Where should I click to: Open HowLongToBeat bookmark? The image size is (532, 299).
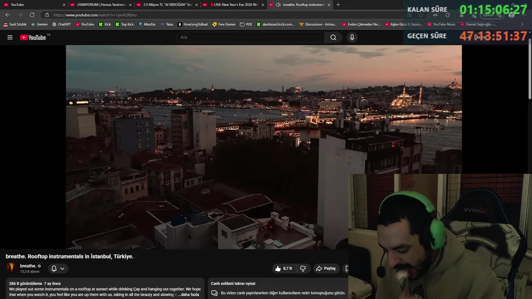point(193,25)
